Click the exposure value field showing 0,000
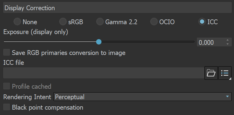 [211, 42]
